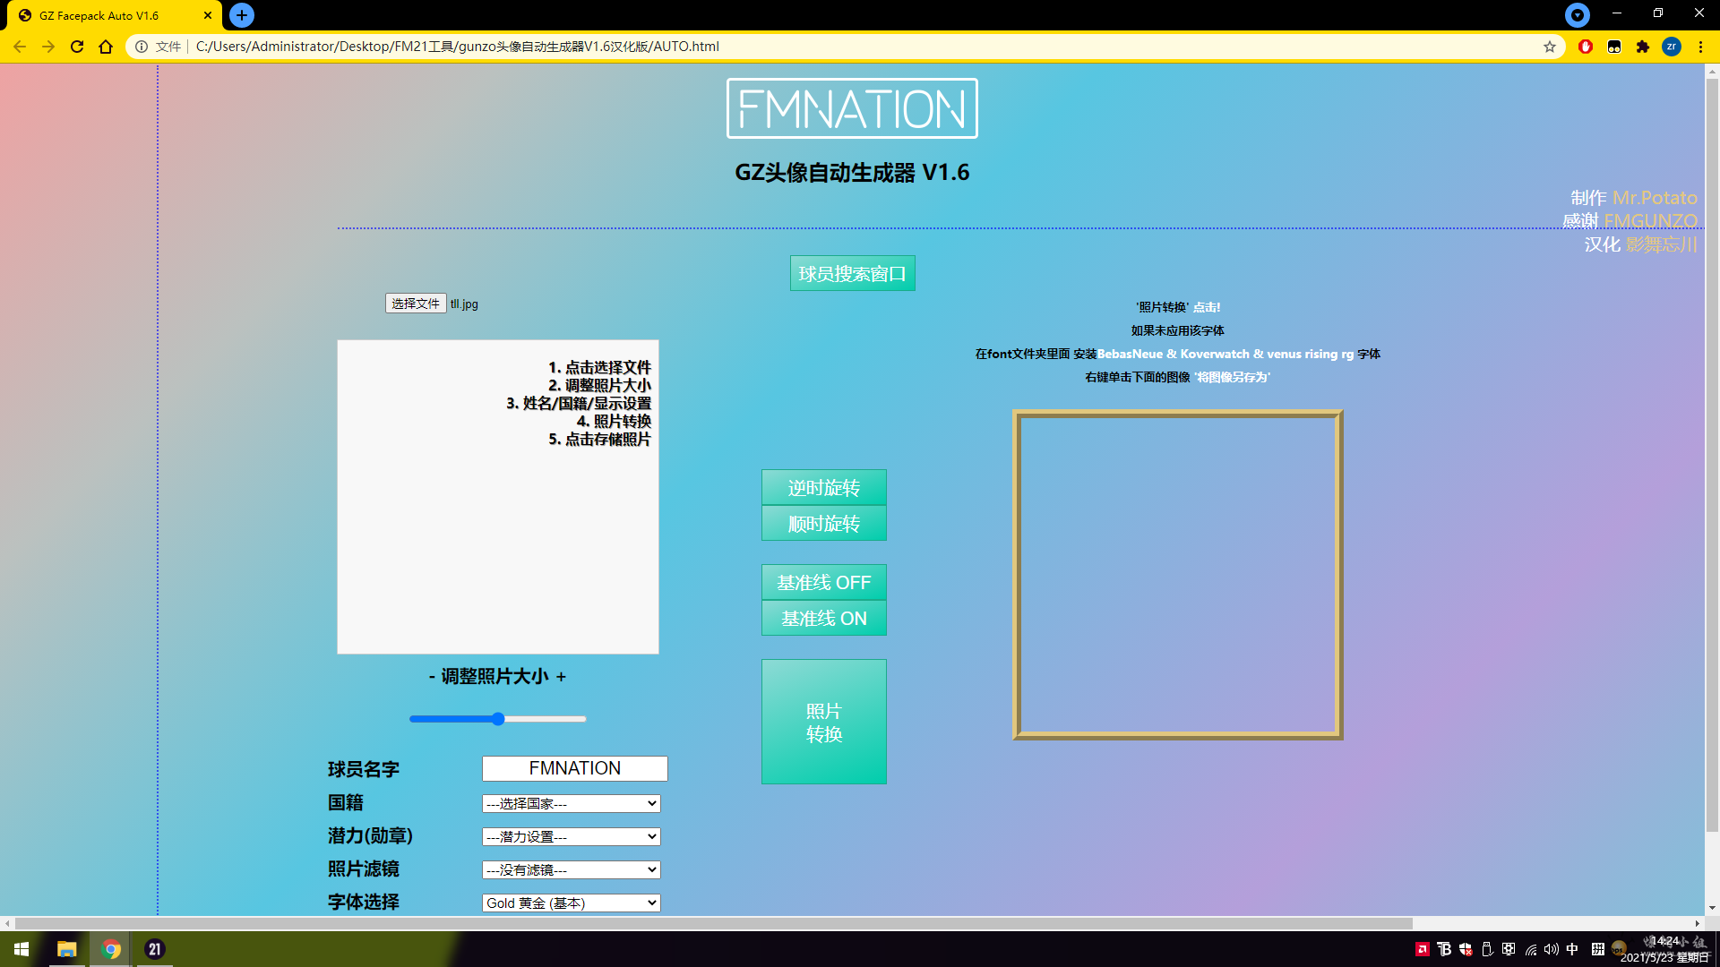Open the zr profile avatar
1720x967 pixels.
click(x=1672, y=47)
